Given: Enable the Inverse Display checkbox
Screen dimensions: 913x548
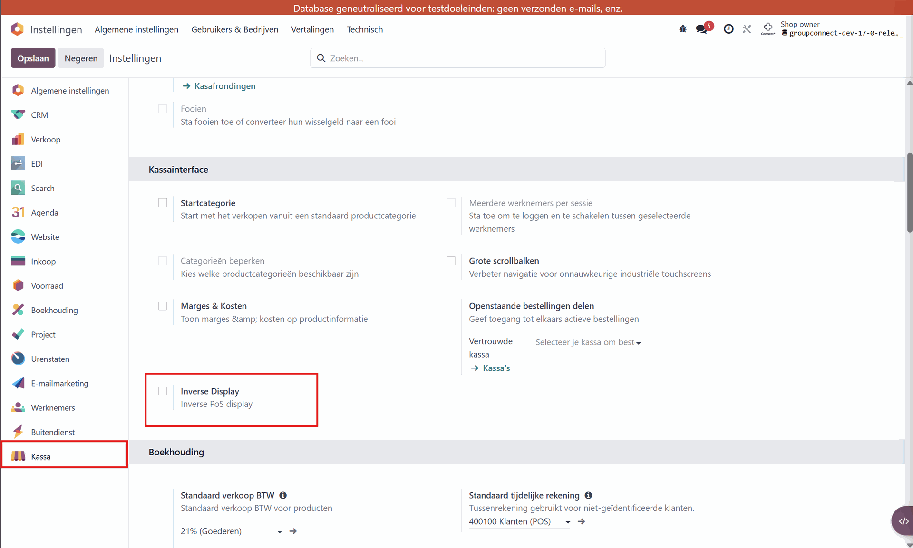Looking at the screenshot, I should tap(163, 391).
